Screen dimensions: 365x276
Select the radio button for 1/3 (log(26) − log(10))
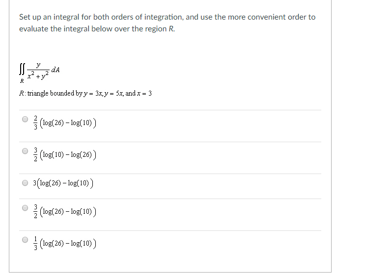click(25, 240)
